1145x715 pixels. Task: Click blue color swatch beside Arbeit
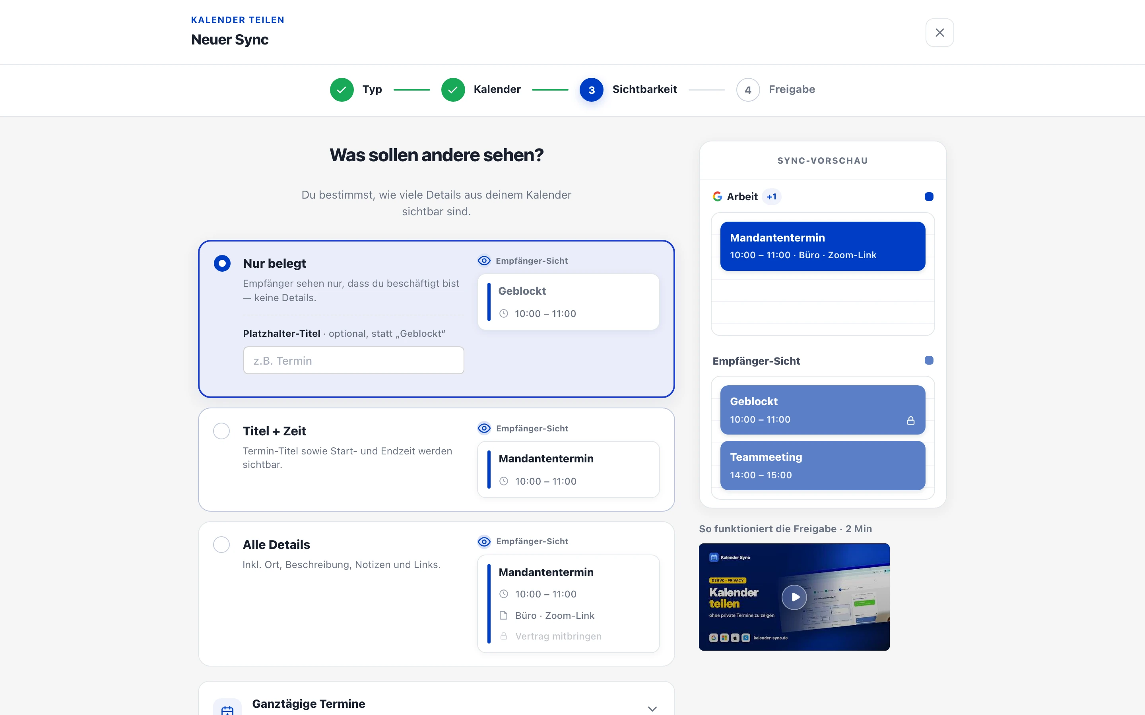pos(929,197)
